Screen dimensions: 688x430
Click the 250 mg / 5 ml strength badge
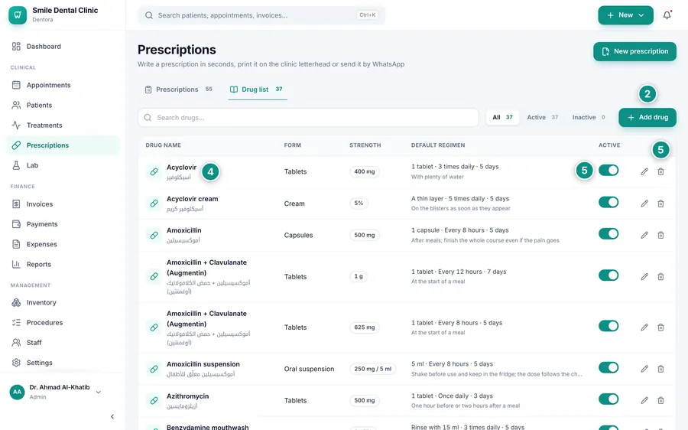(372, 369)
